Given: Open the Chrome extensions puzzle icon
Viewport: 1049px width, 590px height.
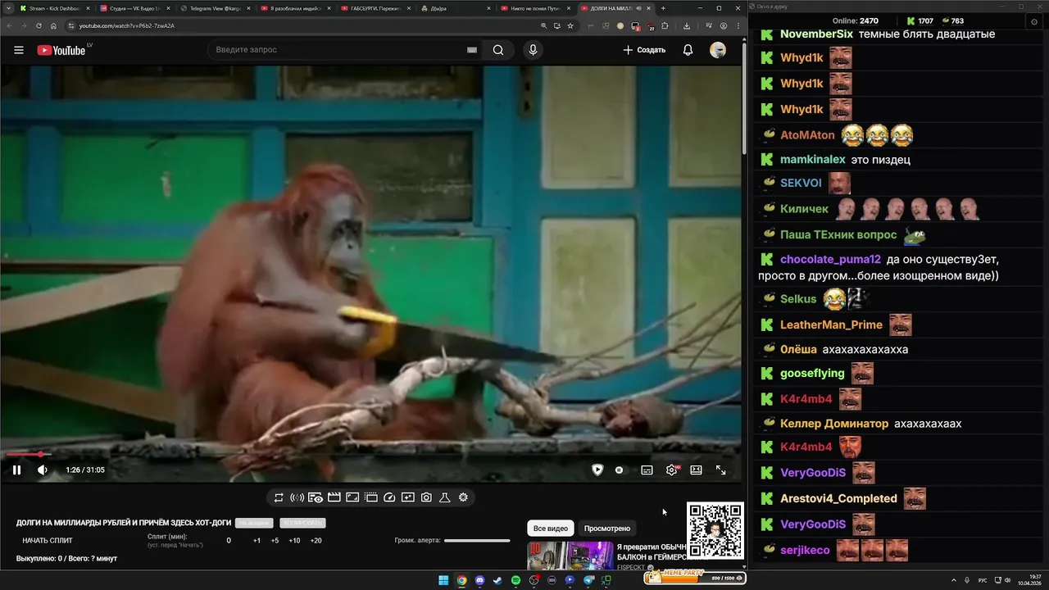Looking at the screenshot, I should [x=665, y=25].
